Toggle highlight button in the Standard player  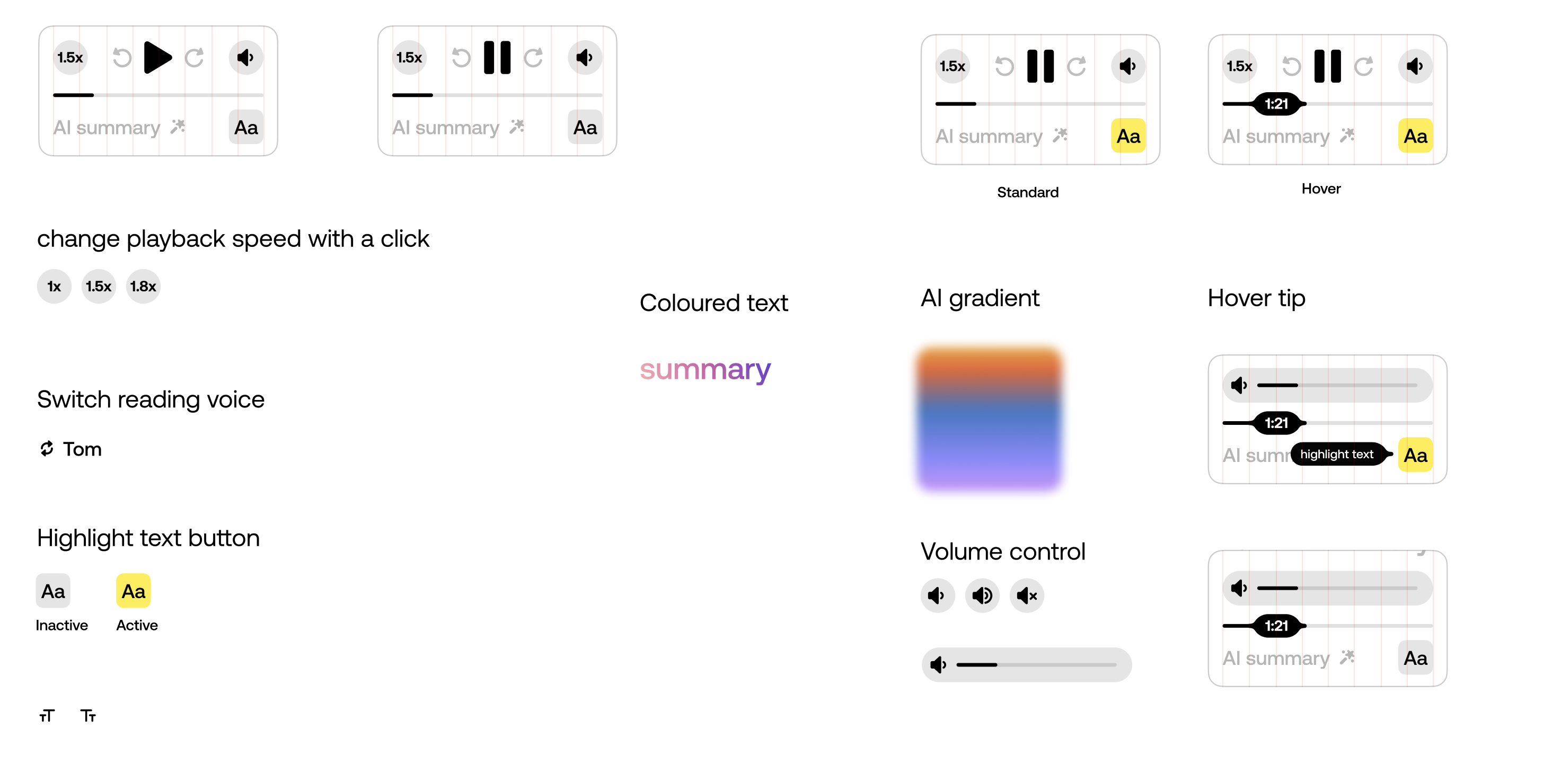[1128, 136]
